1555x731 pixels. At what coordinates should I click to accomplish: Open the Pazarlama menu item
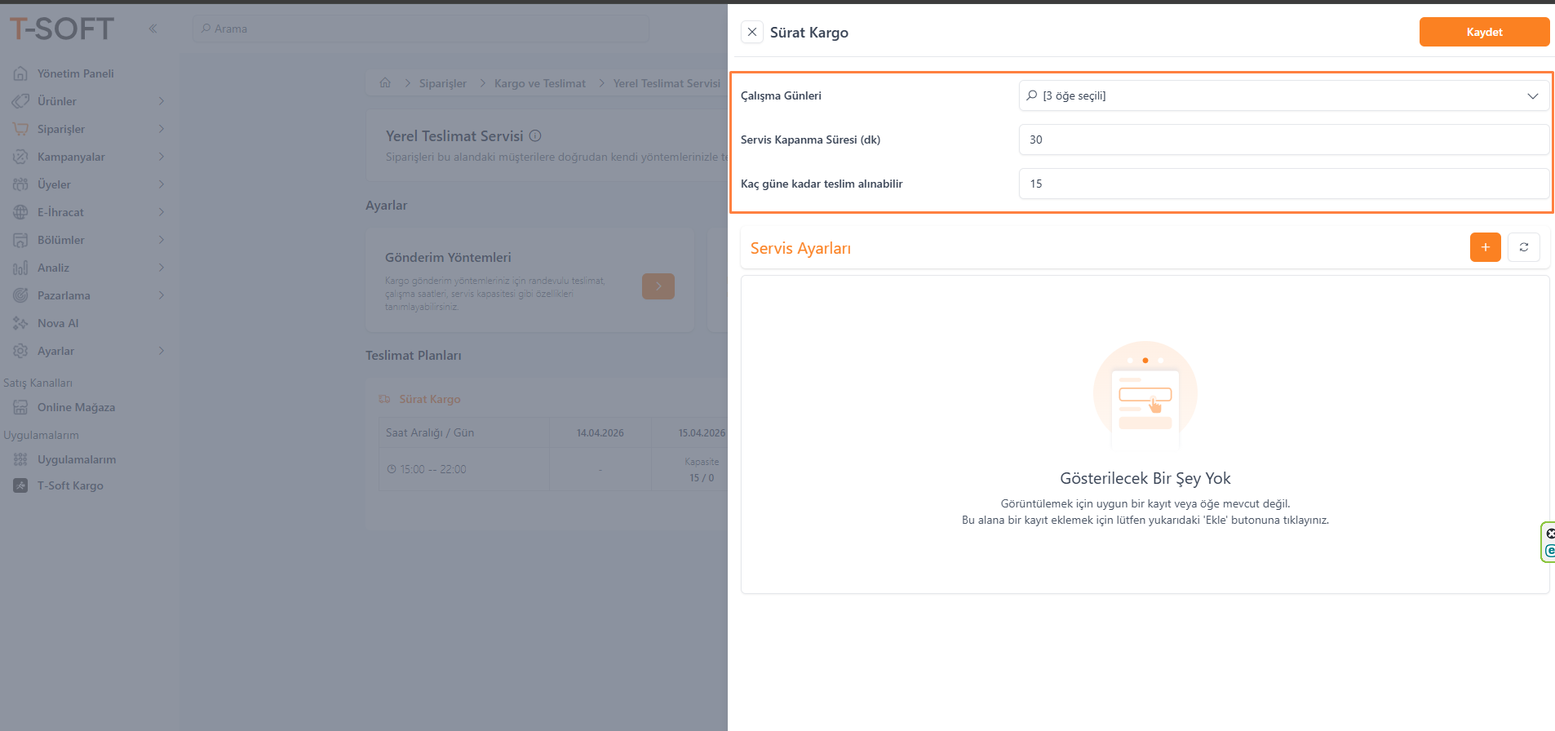89,295
